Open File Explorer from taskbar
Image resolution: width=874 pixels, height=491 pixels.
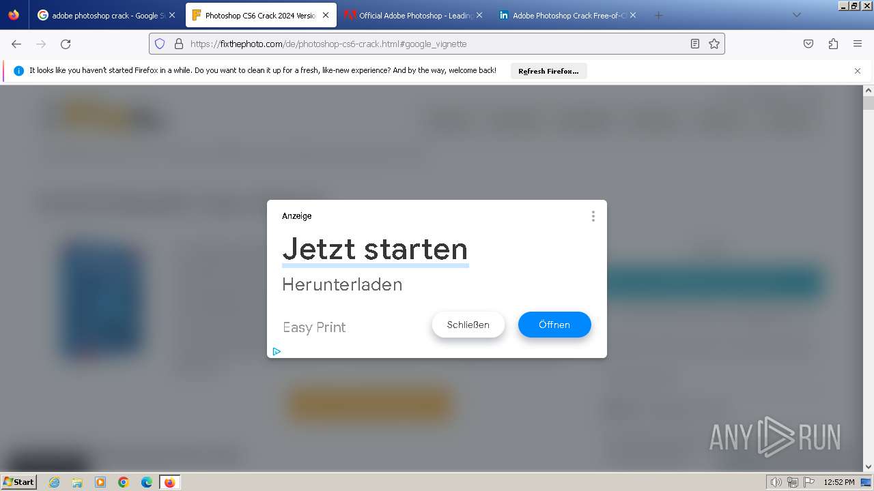pyautogui.click(x=77, y=482)
